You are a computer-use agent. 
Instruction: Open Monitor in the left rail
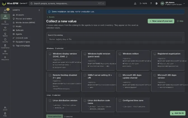pyautogui.click(x=5, y=35)
